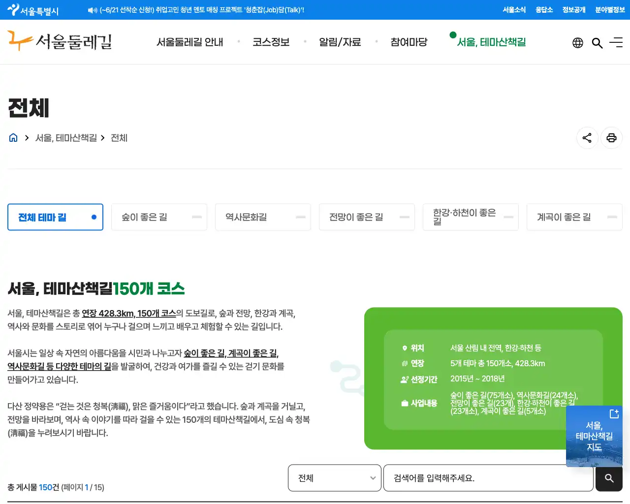
Task: Click the 2015년 ~ 2018년 period text
Action: click(x=477, y=378)
